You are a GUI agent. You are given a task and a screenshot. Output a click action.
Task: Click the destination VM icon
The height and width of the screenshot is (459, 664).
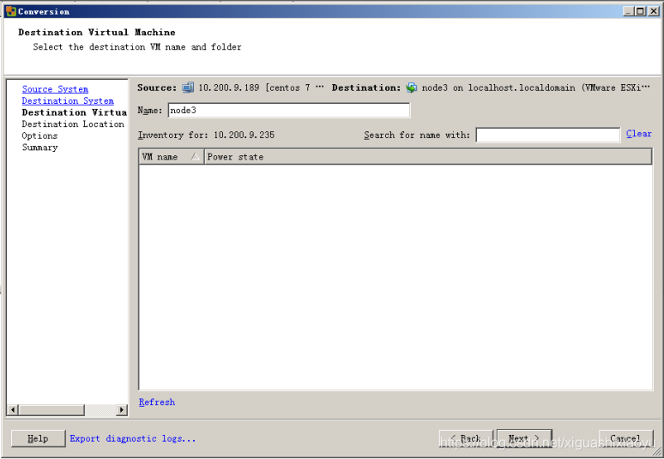pos(411,88)
